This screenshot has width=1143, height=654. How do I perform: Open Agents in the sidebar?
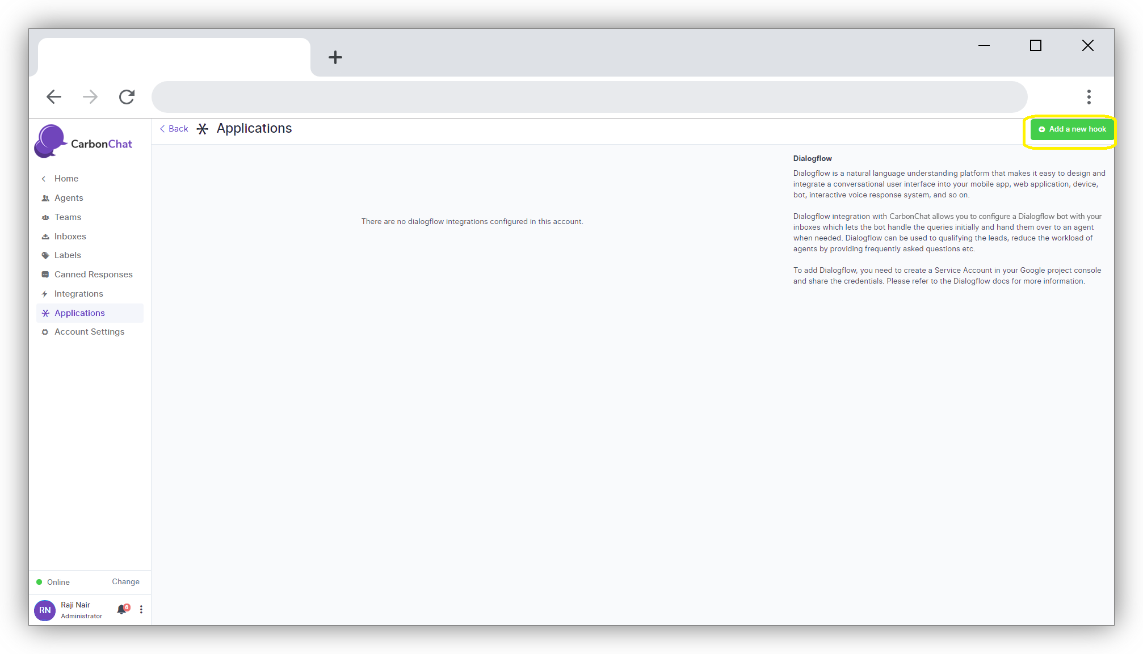point(69,198)
